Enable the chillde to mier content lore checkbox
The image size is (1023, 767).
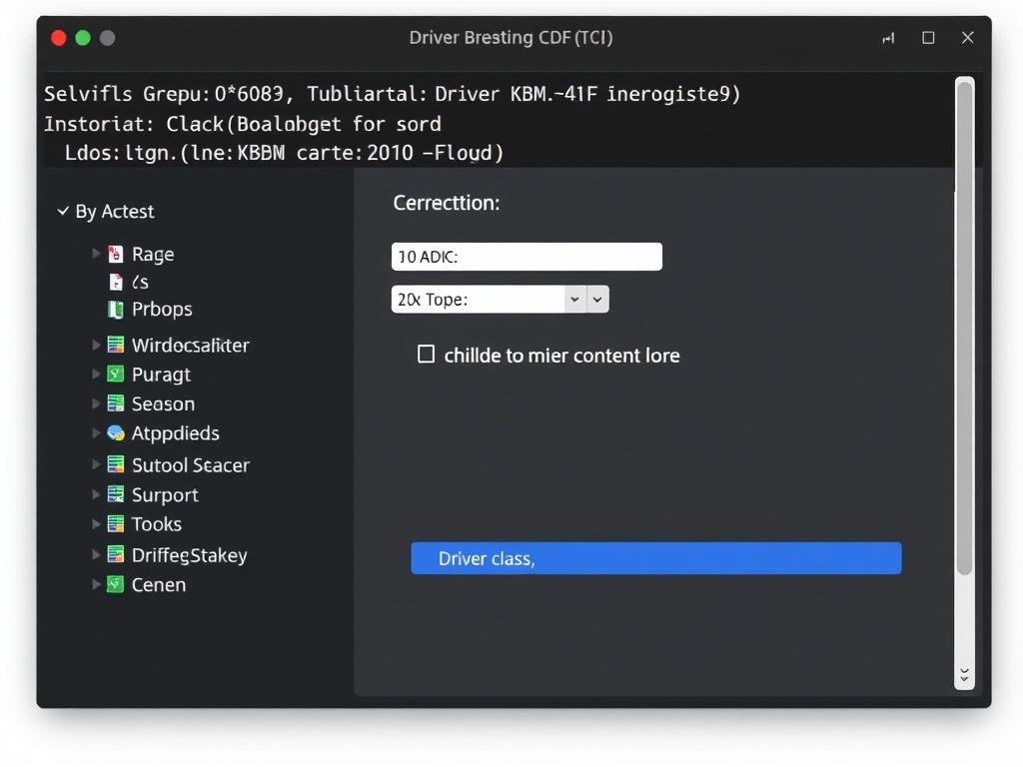(426, 355)
